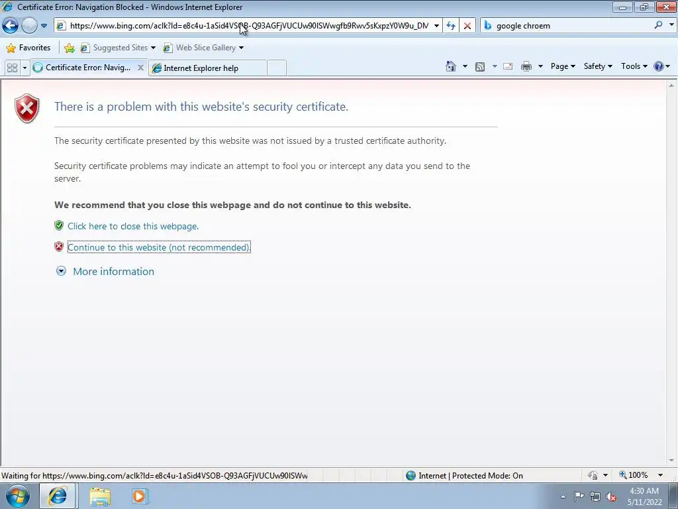Viewport: 678px width, 509px height.
Task: Show hidden tray icons arrow
Action: [563, 496]
